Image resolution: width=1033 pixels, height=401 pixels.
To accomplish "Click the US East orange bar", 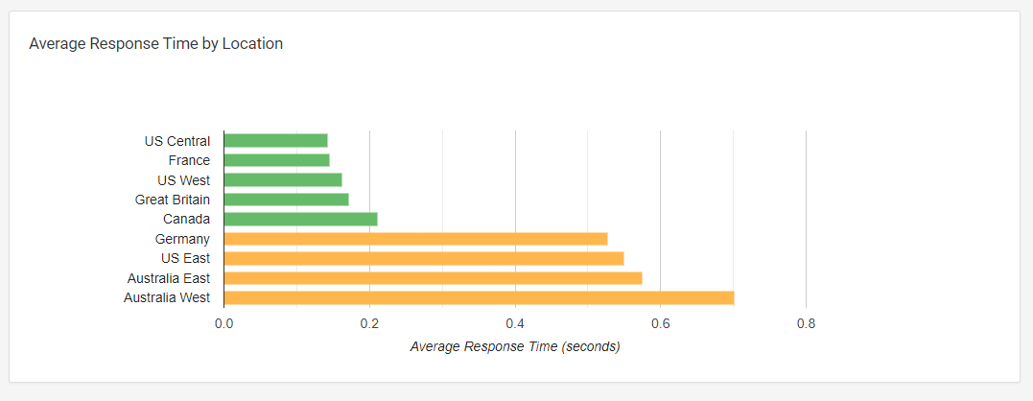I will pos(424,258).
